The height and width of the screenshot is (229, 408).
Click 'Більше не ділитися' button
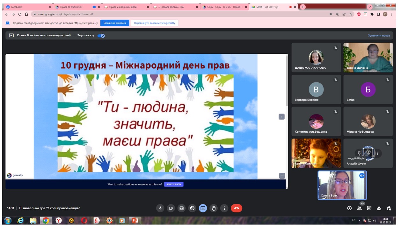[115, 23]
